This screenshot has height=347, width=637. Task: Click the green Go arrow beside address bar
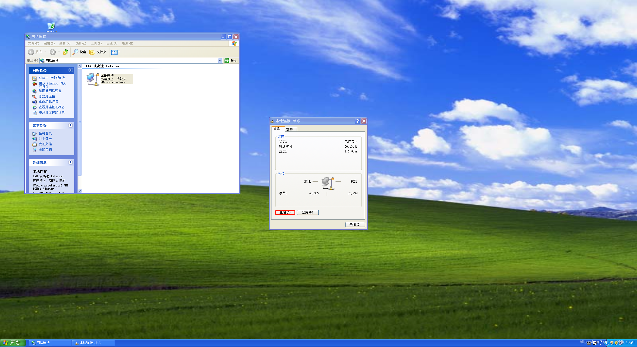point(227,61)
